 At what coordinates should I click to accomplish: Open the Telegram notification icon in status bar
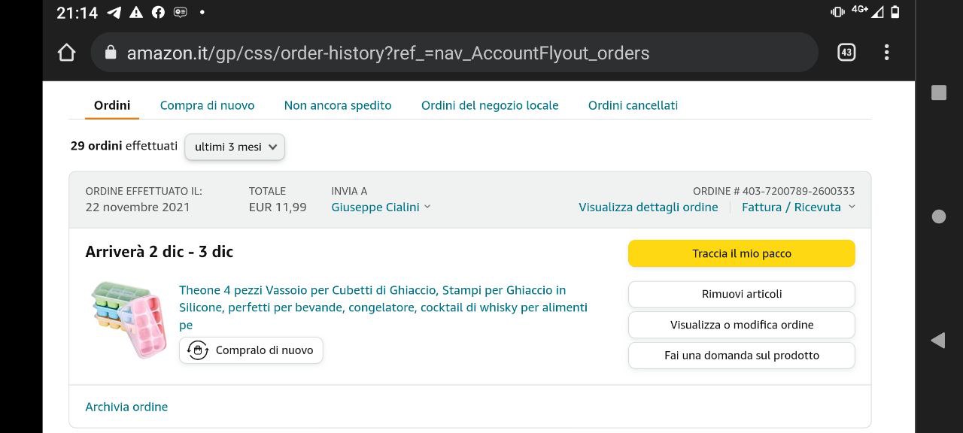[x=114, y=12]
